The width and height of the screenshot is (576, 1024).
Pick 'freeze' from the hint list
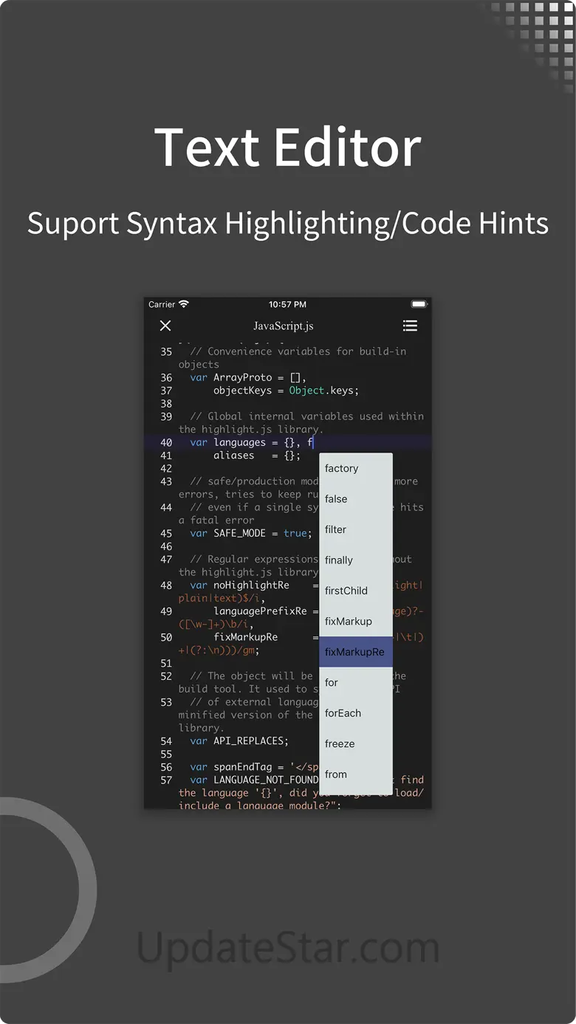(x=355, y=743)
